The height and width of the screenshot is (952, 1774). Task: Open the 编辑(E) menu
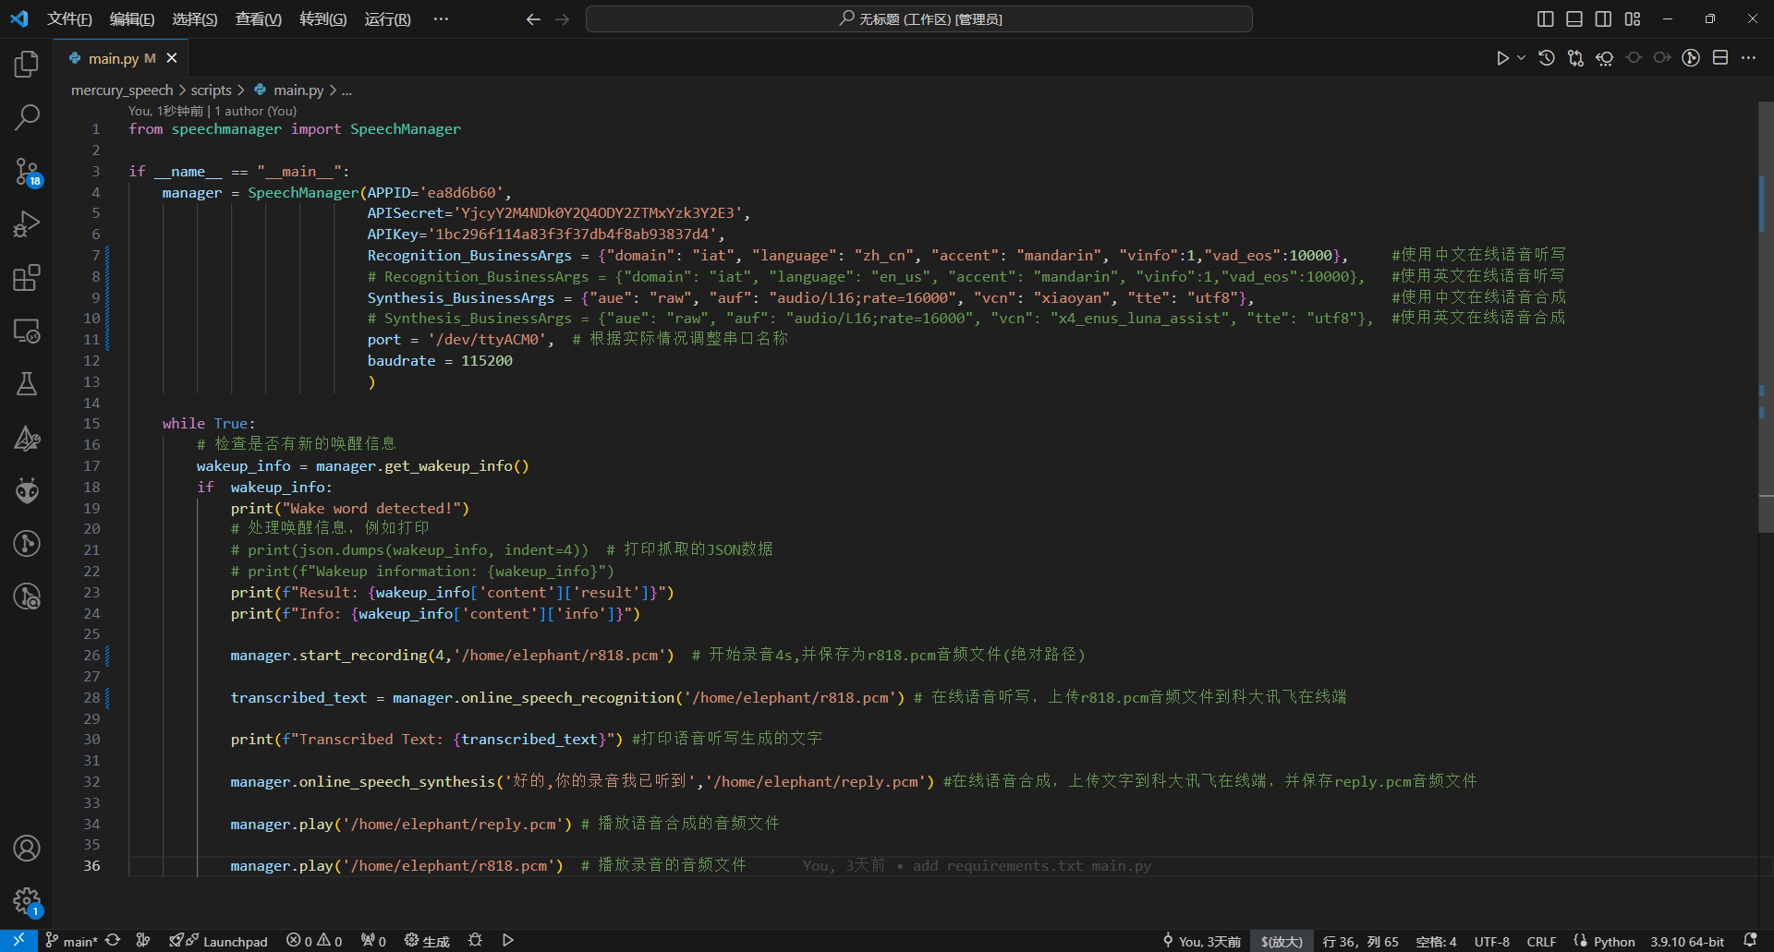point(132,19)
